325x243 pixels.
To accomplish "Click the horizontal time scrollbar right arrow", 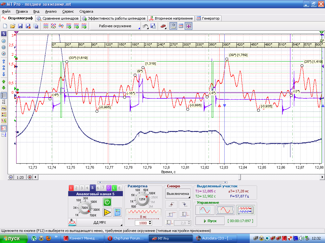I will [x=322, y=177].
